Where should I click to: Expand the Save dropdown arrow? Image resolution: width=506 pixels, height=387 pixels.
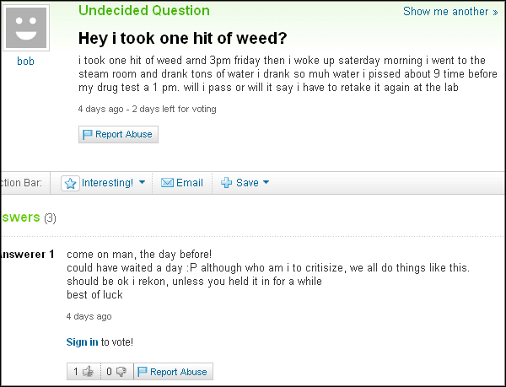tap(266, 182)
